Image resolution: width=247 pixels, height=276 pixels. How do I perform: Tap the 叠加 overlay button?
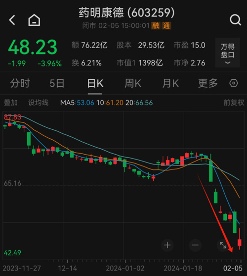click(11, 103)
